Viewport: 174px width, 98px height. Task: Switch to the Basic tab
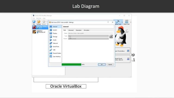65,30
